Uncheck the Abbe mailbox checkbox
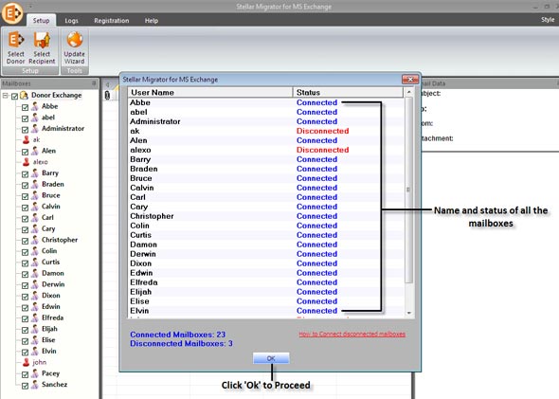 coord(25,107)
